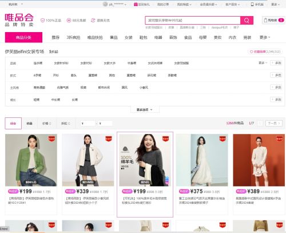Click the mobile phone icon in the top bar

(x=252, y=5)
